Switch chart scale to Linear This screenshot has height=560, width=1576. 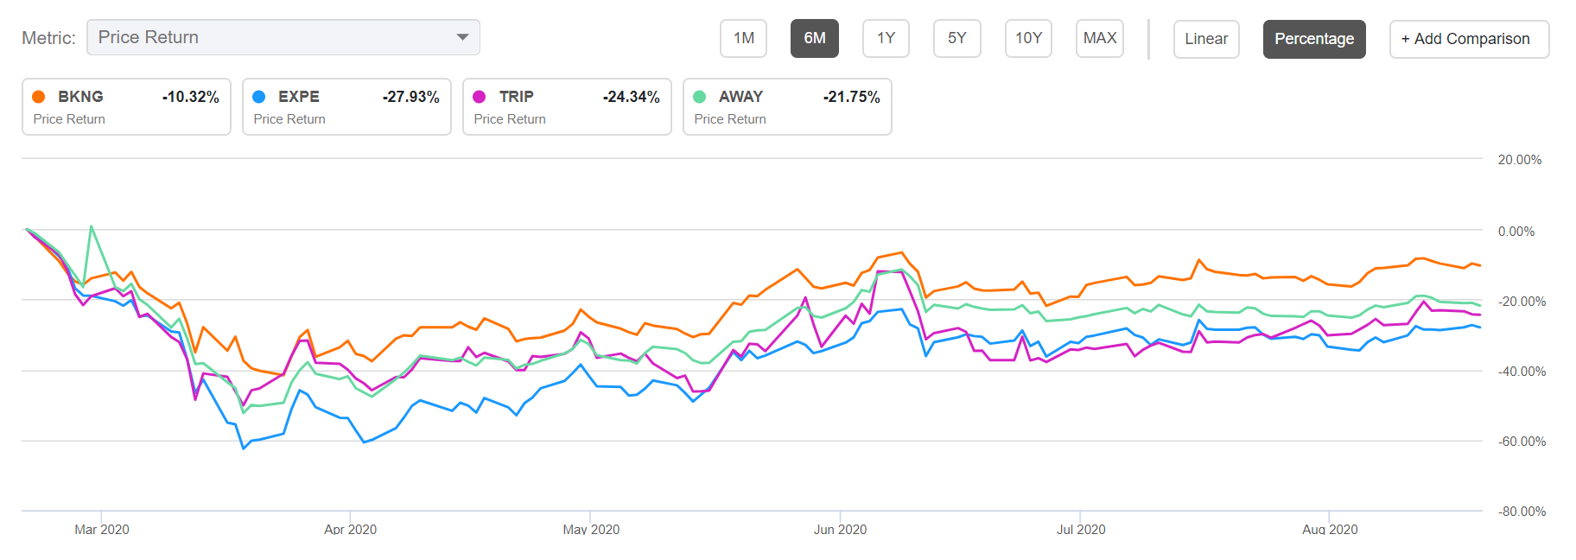pyautogui.click(x=1206, y=39)
